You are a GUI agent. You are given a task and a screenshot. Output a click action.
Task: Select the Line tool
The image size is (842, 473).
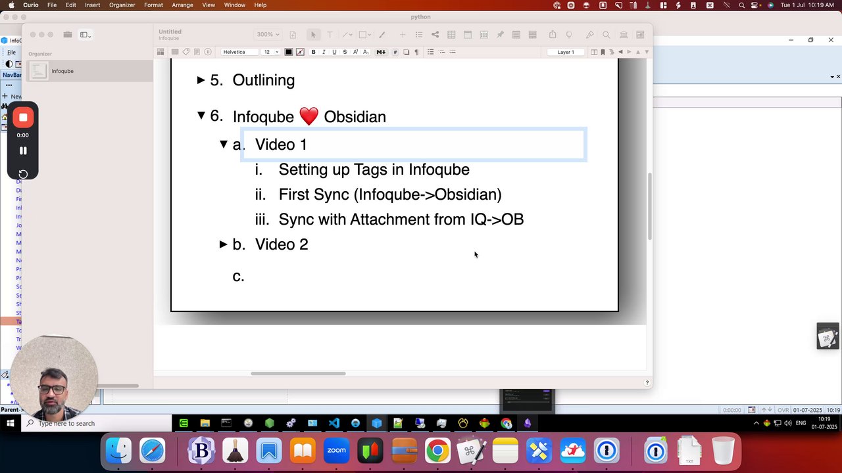347,34
